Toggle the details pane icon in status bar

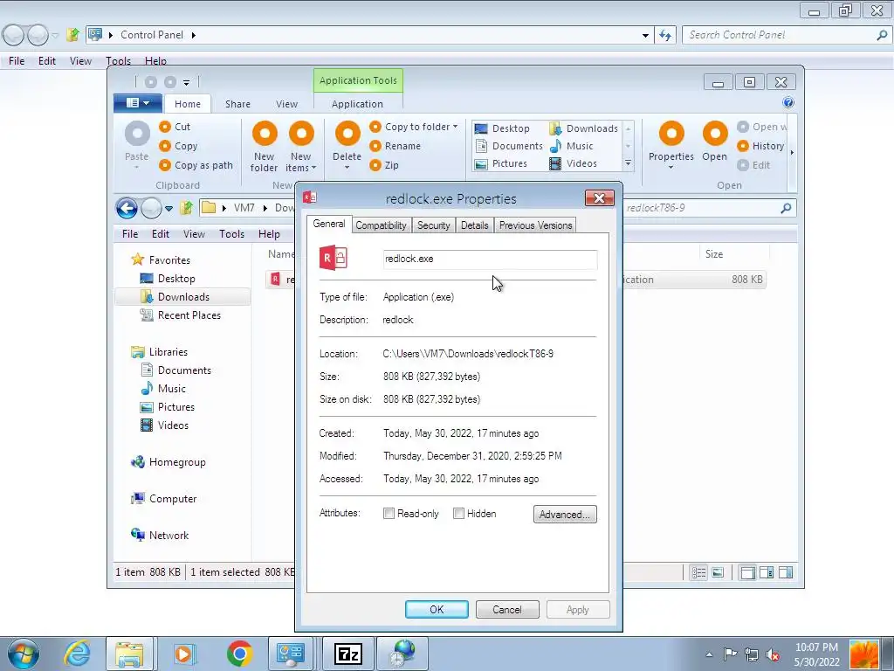[x=767, y=572]
